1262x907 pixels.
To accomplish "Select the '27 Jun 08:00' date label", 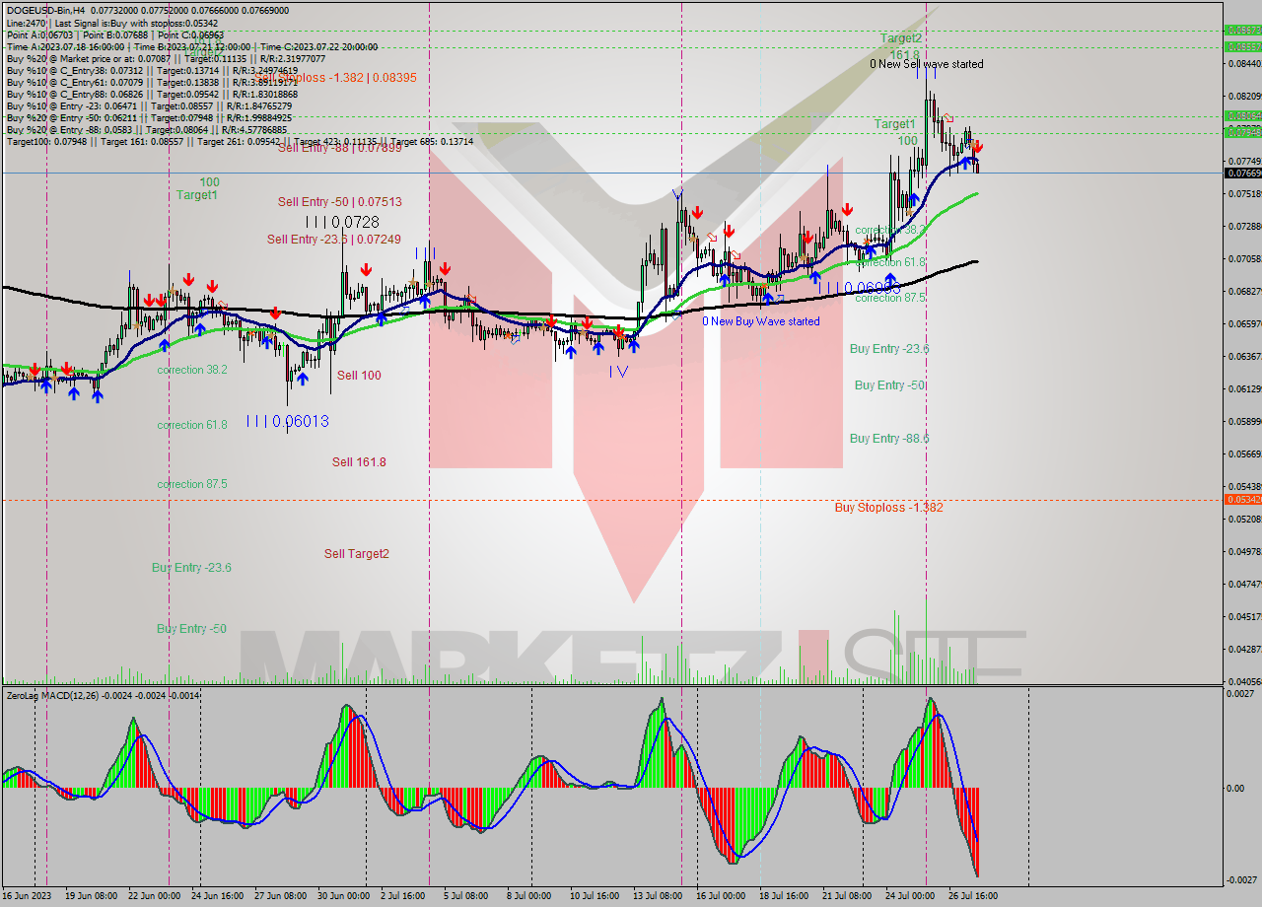I will pos(280,896).
